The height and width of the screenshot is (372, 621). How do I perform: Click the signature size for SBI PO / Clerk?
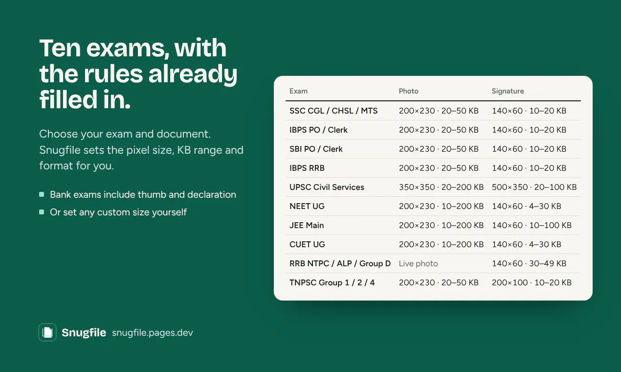pyautogui.click(x=529, y=149)
